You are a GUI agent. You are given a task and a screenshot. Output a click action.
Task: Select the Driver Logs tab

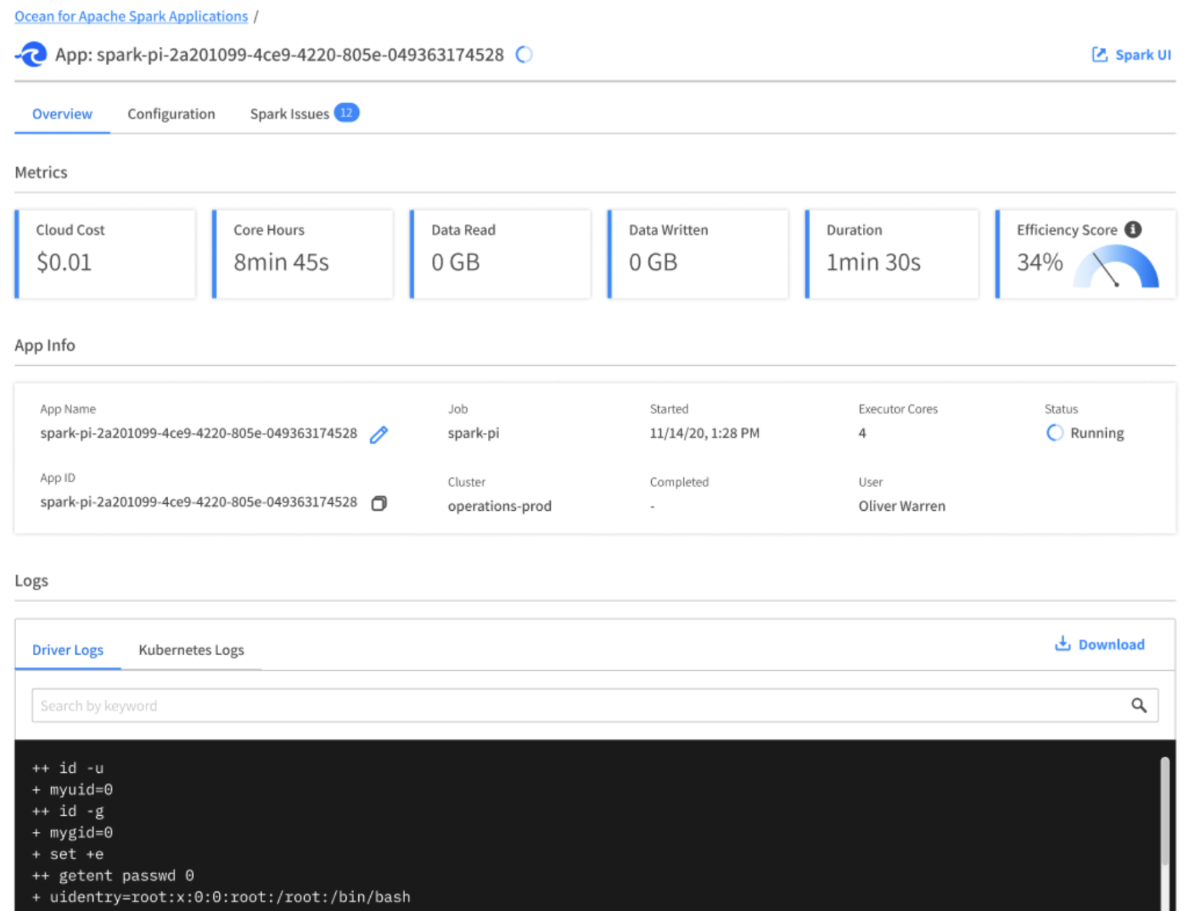tap(67, 650)
